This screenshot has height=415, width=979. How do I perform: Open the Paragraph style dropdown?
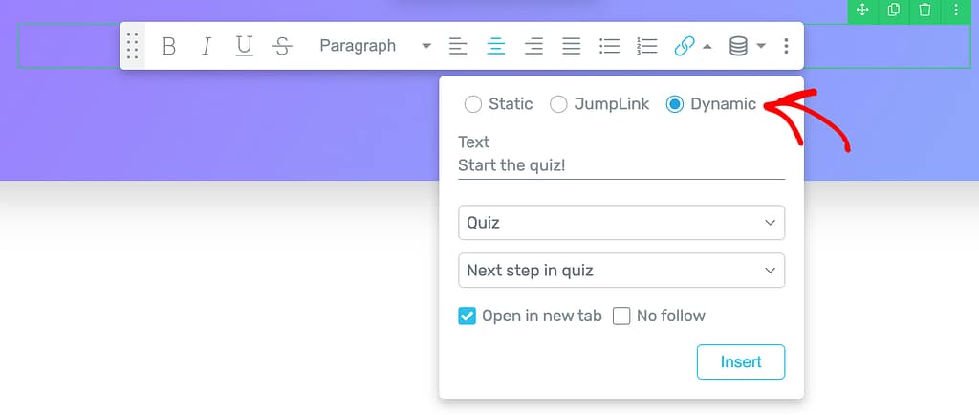(x=375, y=46)
